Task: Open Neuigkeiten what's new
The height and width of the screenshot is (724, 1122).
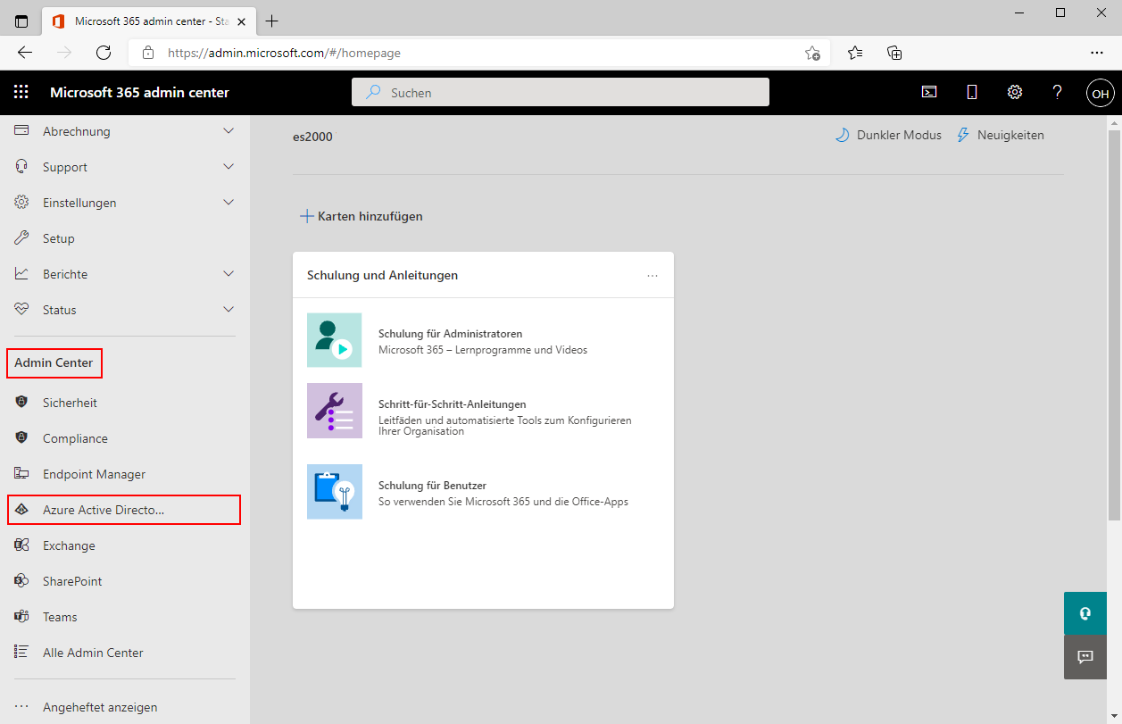Action: (x=1000, y=135)
